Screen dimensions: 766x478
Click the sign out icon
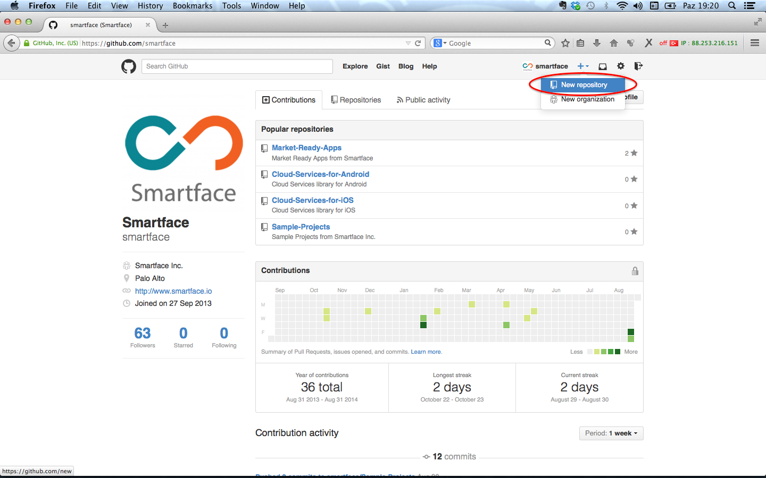point(638,66)
